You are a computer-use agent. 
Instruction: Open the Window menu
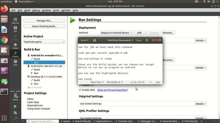(x=66, y=10)
